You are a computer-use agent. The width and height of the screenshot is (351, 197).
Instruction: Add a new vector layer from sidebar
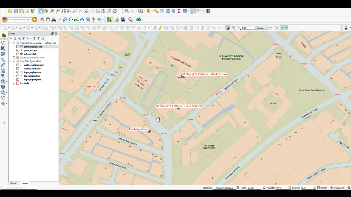coord(3,43)
